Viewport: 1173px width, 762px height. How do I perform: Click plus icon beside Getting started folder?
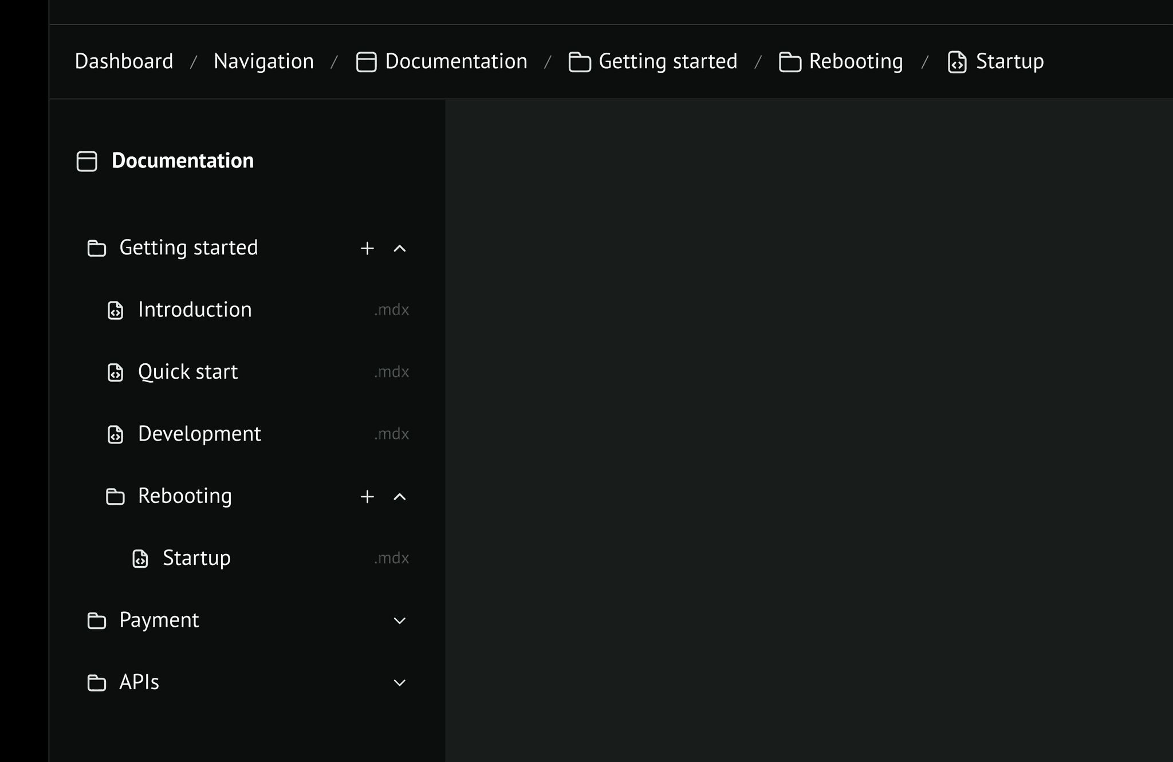tap(367, 248)
